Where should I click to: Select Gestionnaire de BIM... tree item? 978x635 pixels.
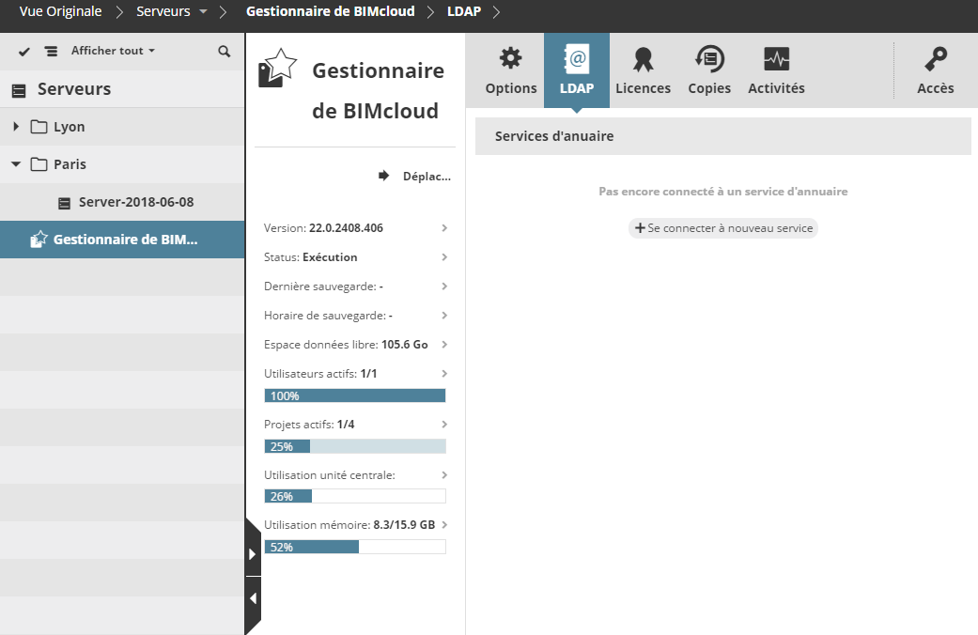tap(122, 240)
